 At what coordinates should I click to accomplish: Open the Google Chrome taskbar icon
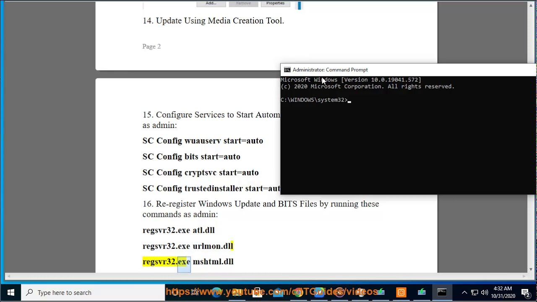298,292
